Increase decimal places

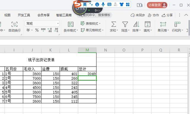(50, 30)
